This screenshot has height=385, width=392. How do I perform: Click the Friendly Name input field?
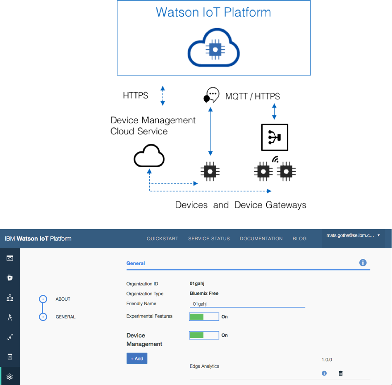247,304
